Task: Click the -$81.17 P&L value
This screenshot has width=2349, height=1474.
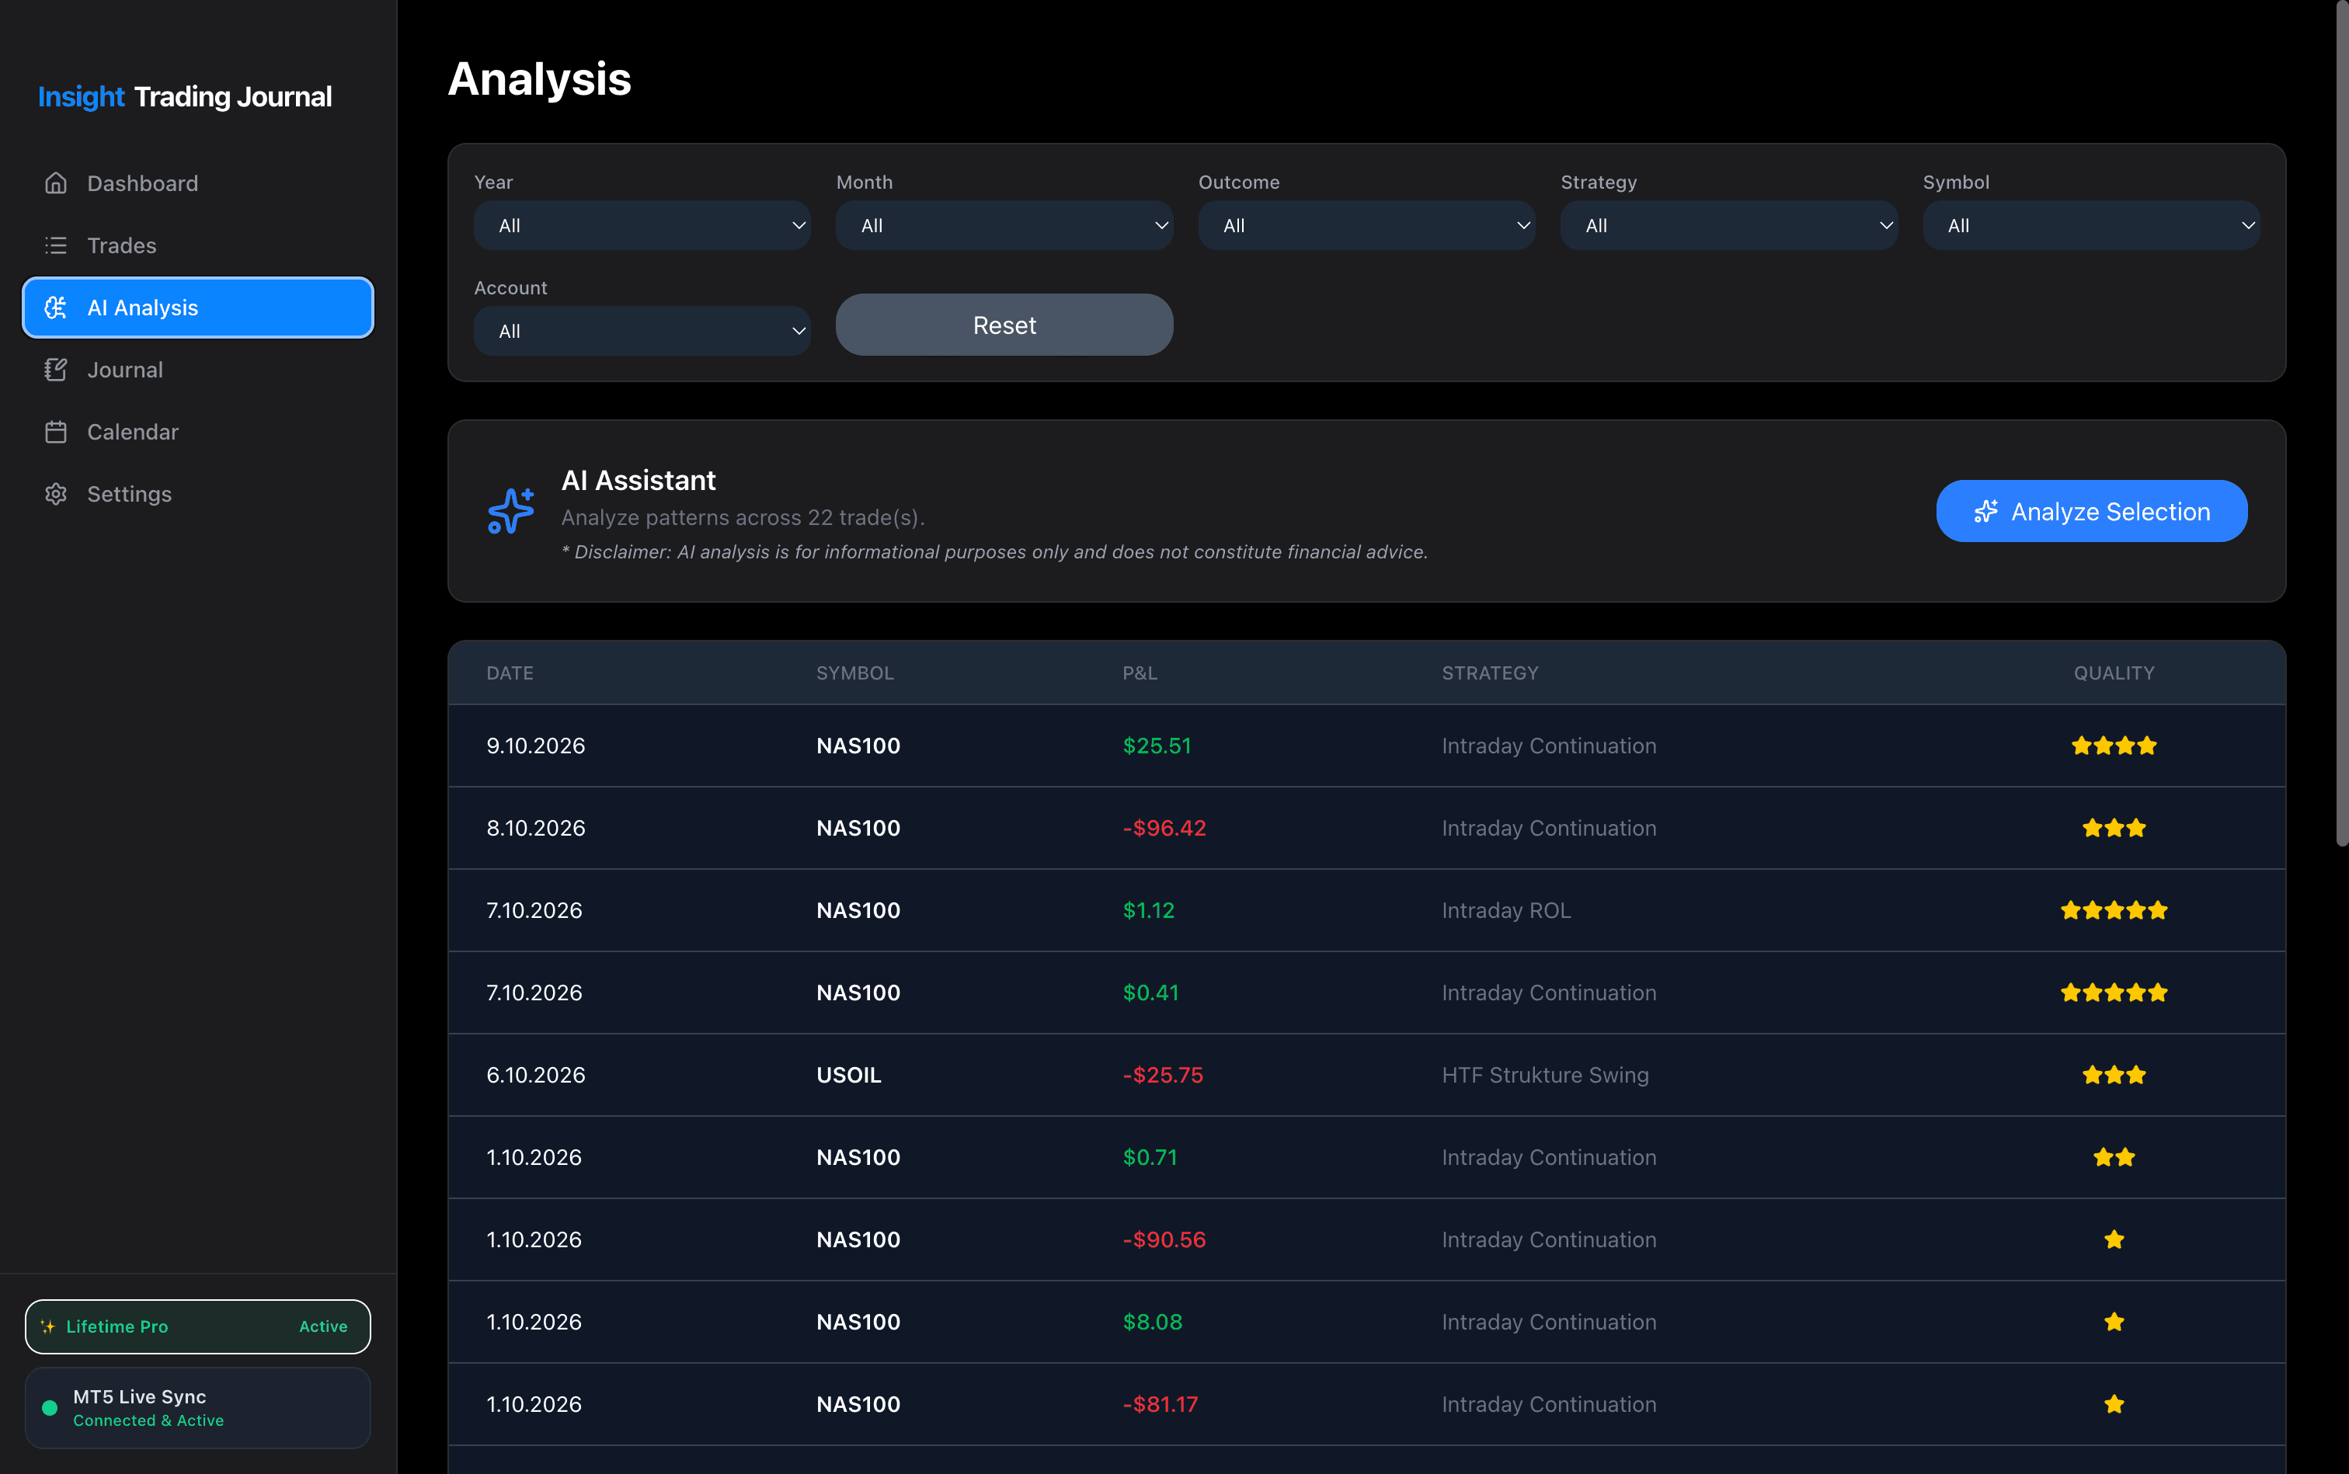Action: [x=1161, y=1404]
